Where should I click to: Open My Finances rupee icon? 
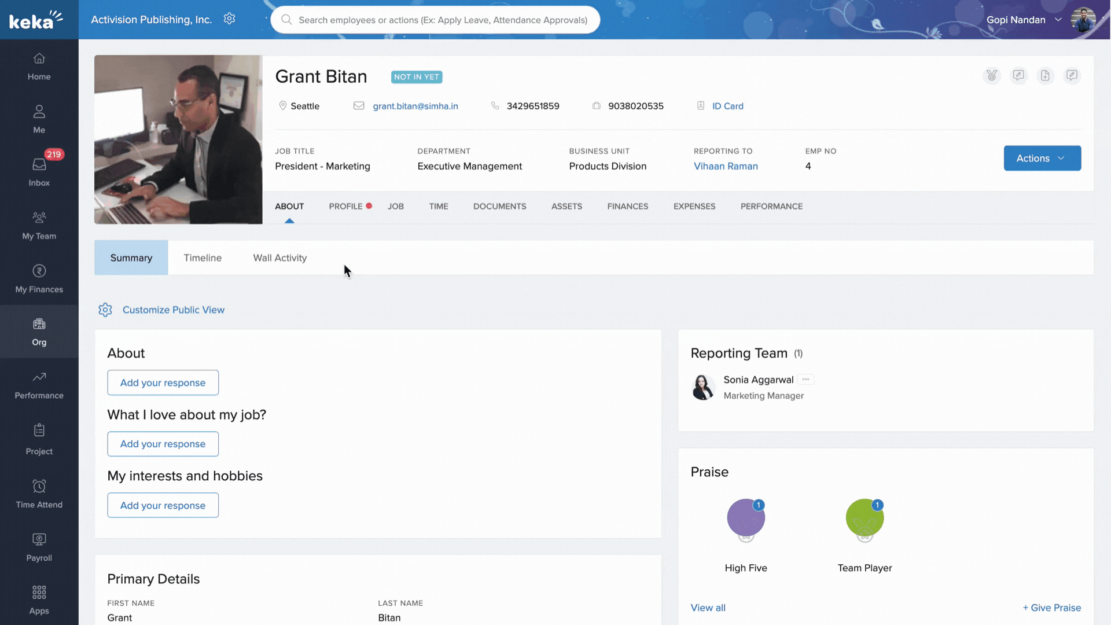coord(39,271)
